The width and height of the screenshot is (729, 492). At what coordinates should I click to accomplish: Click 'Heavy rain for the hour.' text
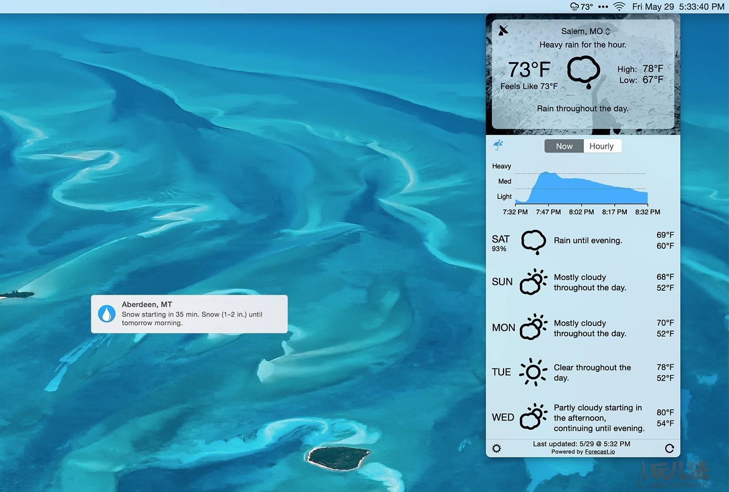point(583,45)
